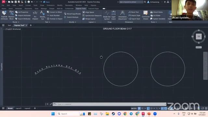
Task: Add a new drawing tab
Action: [31, 25]
